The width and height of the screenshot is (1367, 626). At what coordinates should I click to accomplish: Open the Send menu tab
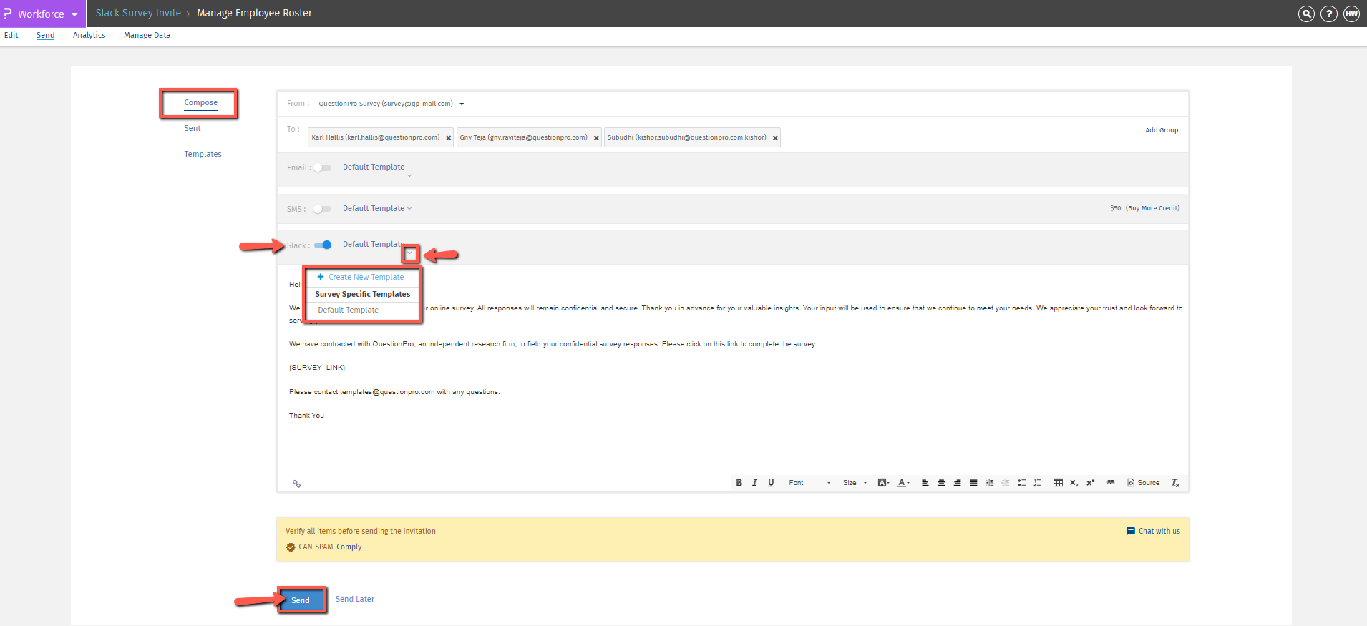(x=45, y=35)
